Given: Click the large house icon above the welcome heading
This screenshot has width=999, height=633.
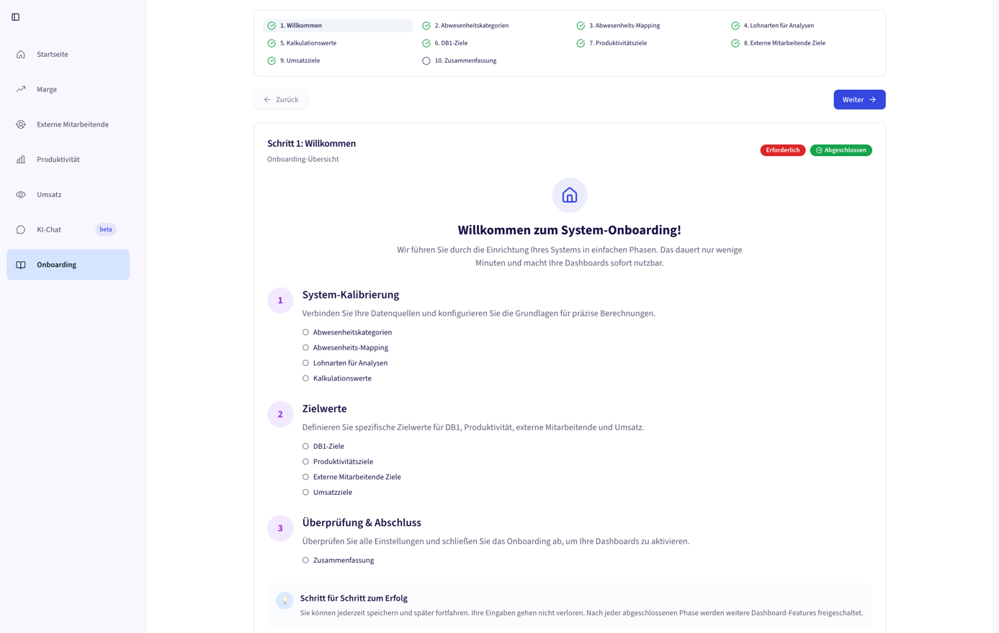Looking at the screenshot, I should coord(569,195).
